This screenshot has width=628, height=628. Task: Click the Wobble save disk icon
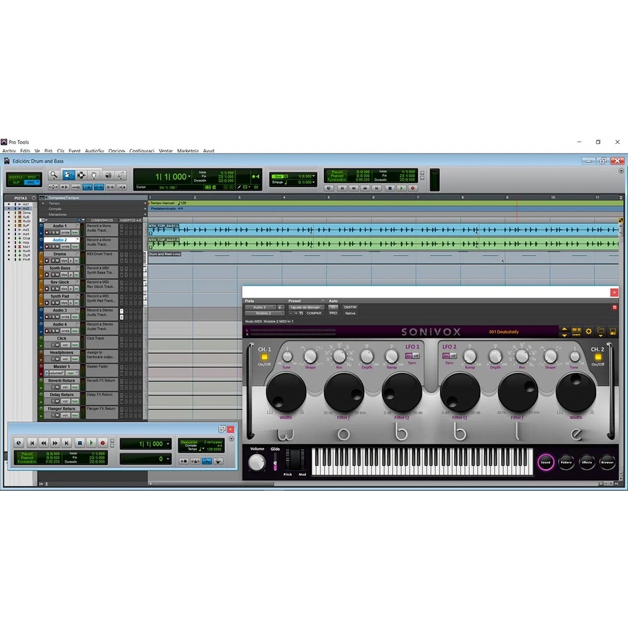(x=613, y=331)
